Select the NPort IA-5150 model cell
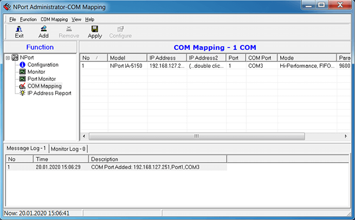The image size is (355, 220). [126, 66]
